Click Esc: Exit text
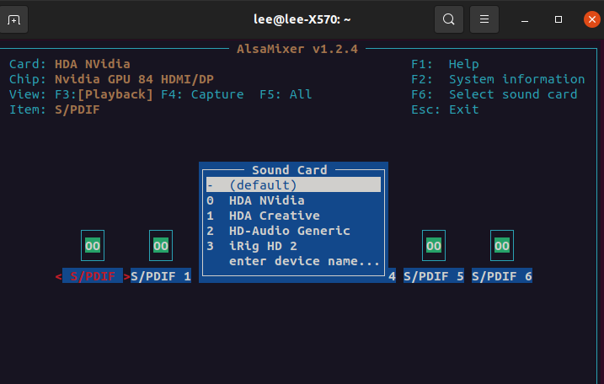 point(445,109)
